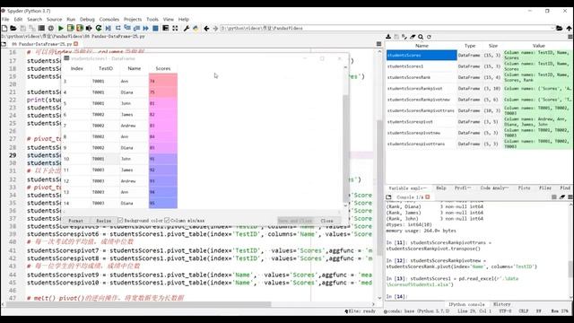This screenshot has width=574, height=323.
Task: Start debugging with the debug icon
Action: tap(108, 28)
